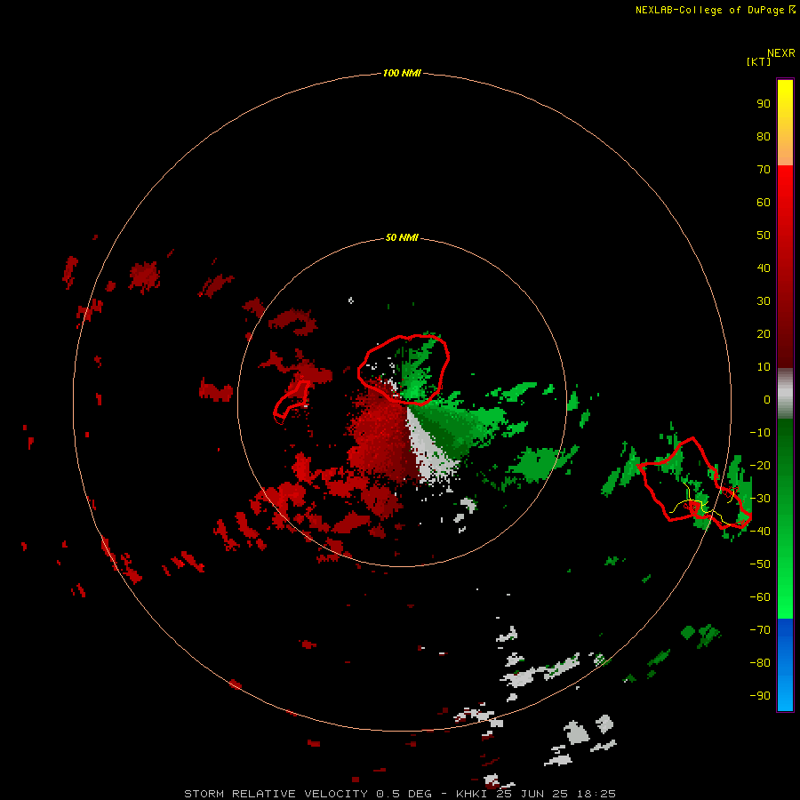800x800 pixels.
Task: Select the -60 value on velocity scale
Action: [x=760, y=597]
